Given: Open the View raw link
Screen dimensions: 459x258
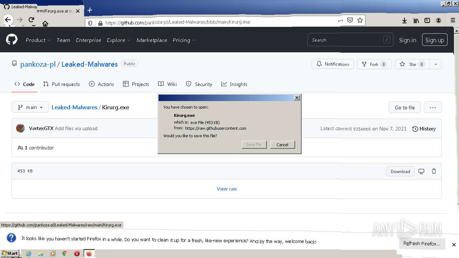Looking at the screenshot, I should coord(227,189).
